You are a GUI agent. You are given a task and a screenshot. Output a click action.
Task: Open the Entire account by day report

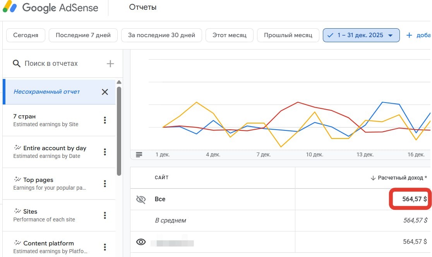59,152
